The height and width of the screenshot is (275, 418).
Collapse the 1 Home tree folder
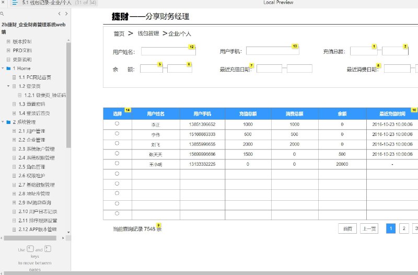click(3, 68)
